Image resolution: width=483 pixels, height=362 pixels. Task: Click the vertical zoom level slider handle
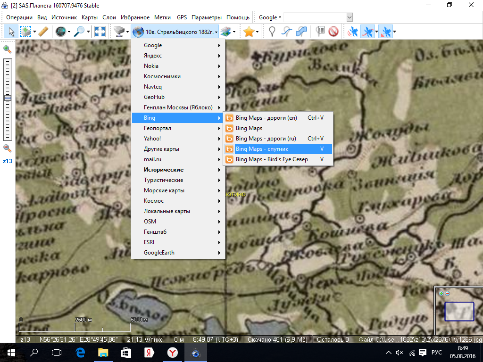8,98
